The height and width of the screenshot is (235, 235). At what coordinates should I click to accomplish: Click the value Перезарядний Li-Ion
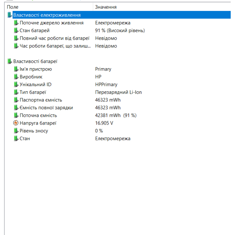tap(118, 92)
